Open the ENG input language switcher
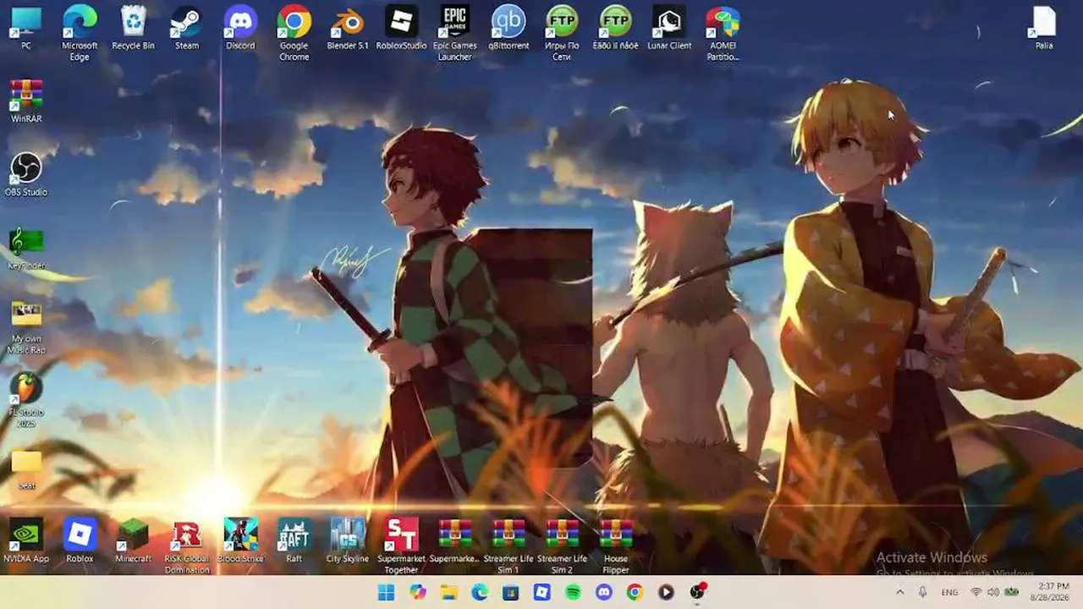Image resolution: width=1083 pixels, height=609 pixels. (x=949, y=593)
